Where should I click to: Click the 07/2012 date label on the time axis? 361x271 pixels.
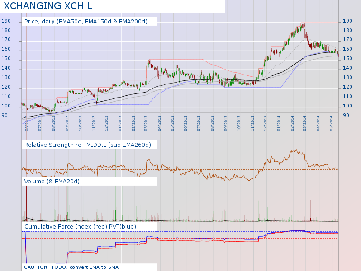[x=40, y=123]
